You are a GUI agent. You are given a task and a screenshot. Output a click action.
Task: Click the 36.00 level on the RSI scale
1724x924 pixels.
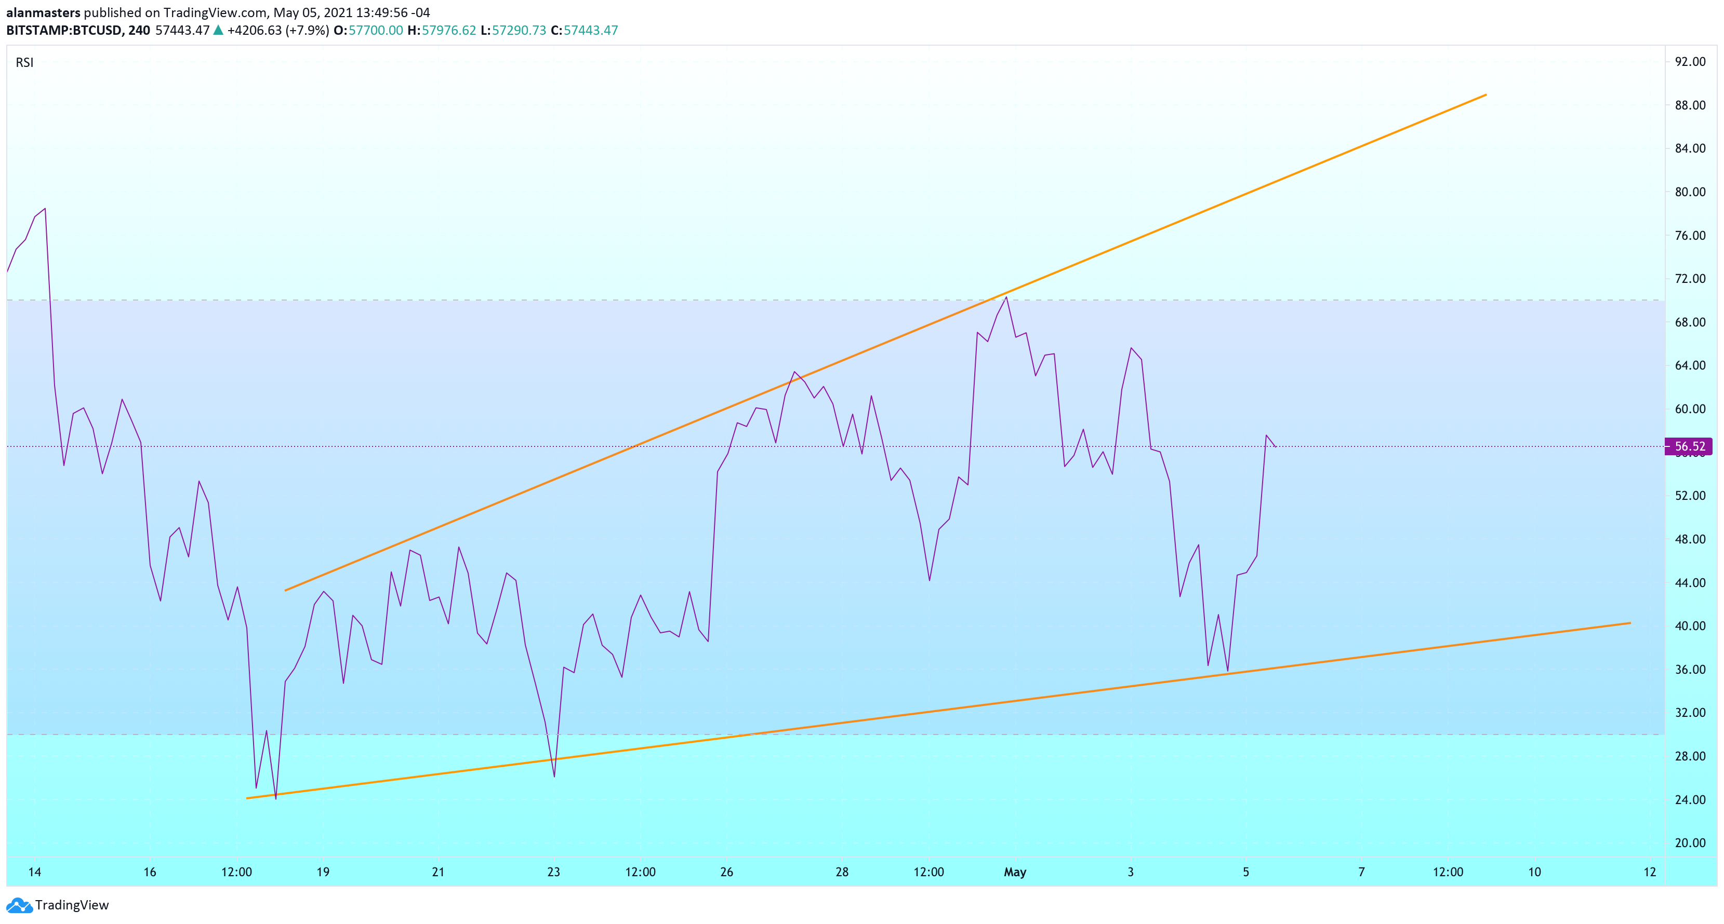(x=1690, y=670)
